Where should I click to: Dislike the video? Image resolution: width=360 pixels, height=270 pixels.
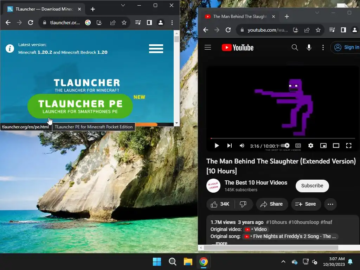tap(243, 204)
